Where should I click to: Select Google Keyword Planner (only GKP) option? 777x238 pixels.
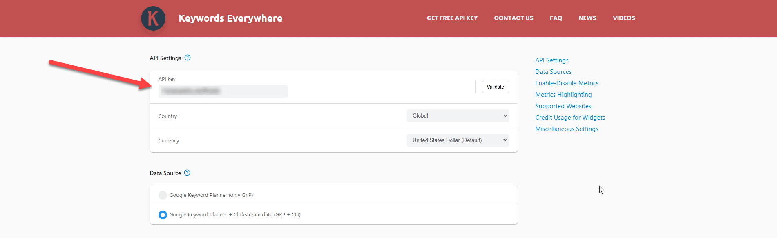(163, 195)
